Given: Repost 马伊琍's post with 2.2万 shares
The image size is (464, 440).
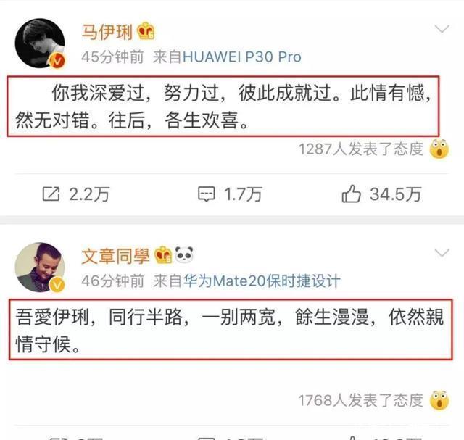Looking at the screenshot, I should pyautogui.click(x=76, y=194).
